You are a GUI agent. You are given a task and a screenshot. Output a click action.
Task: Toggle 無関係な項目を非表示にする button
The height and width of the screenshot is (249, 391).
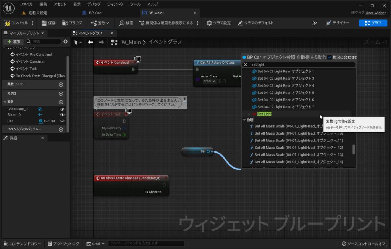pos(166,23)
